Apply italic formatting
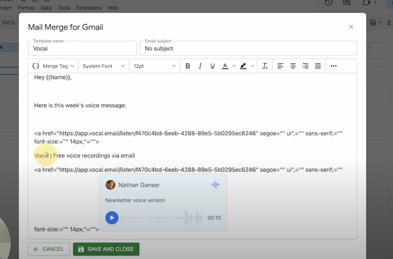393x259 pixels. [200, 66]
